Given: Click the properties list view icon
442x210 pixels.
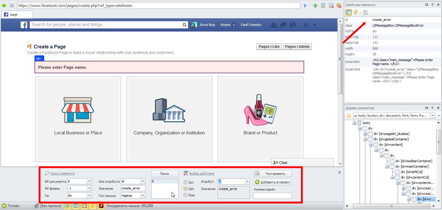Looking at the screenshot, I should [348, 12].
